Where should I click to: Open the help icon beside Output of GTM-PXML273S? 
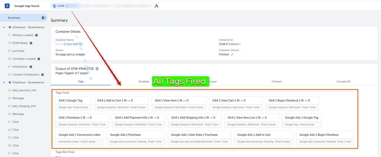pos(97,69)
